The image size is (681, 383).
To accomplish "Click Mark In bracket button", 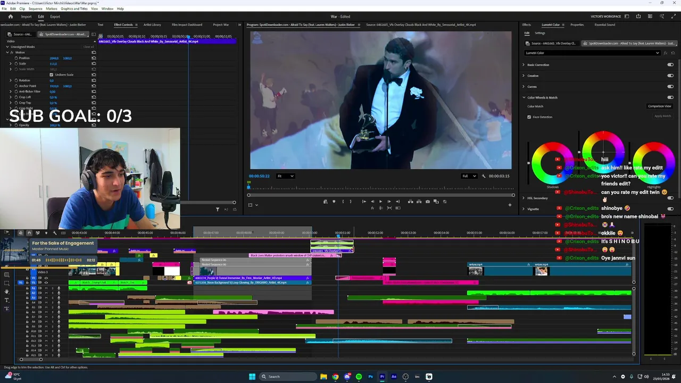I will coord(343,202).
